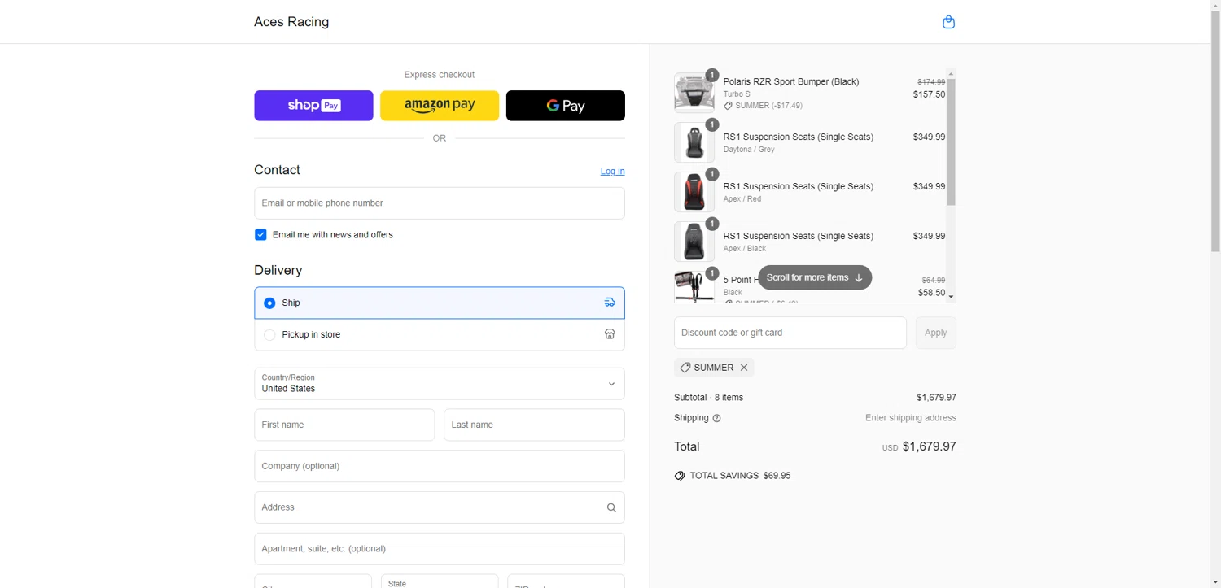Click the TOTAL SAVINGS $69.95 text

pyautogui.click(x=740, y=476)
